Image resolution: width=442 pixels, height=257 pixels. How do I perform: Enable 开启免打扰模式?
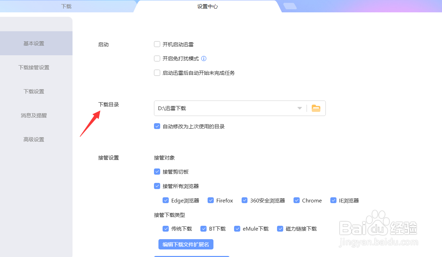pos(157,58)
